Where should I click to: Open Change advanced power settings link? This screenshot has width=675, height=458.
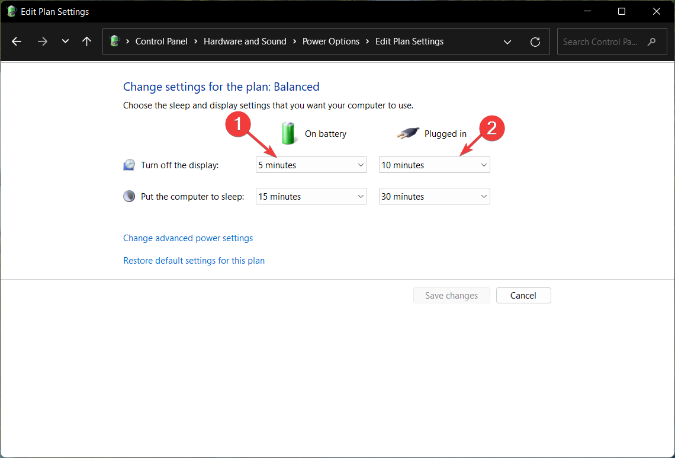188,238
